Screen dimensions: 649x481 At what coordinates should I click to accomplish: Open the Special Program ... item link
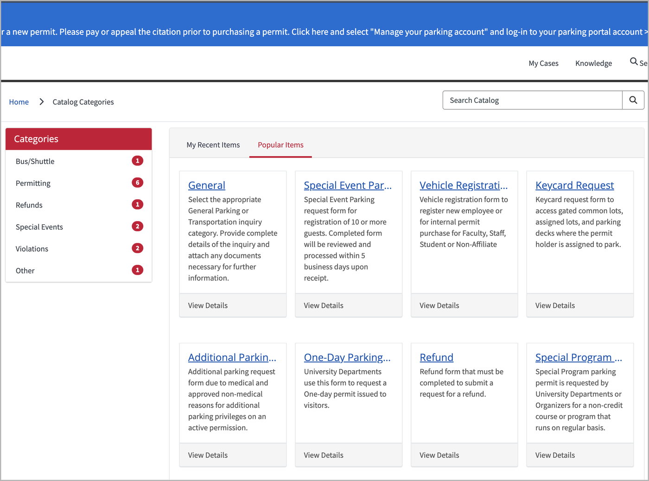[579, 357]
